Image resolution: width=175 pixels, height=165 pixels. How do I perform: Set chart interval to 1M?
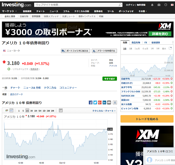click(x=52, y=111)
